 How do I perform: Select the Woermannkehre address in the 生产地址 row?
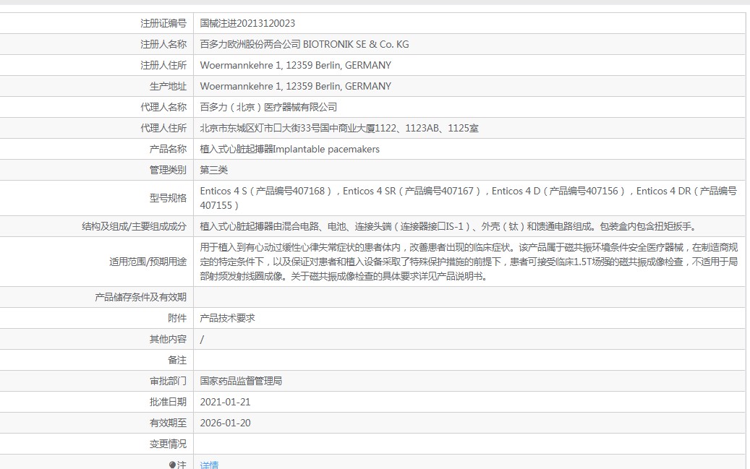tap(296, 87)
